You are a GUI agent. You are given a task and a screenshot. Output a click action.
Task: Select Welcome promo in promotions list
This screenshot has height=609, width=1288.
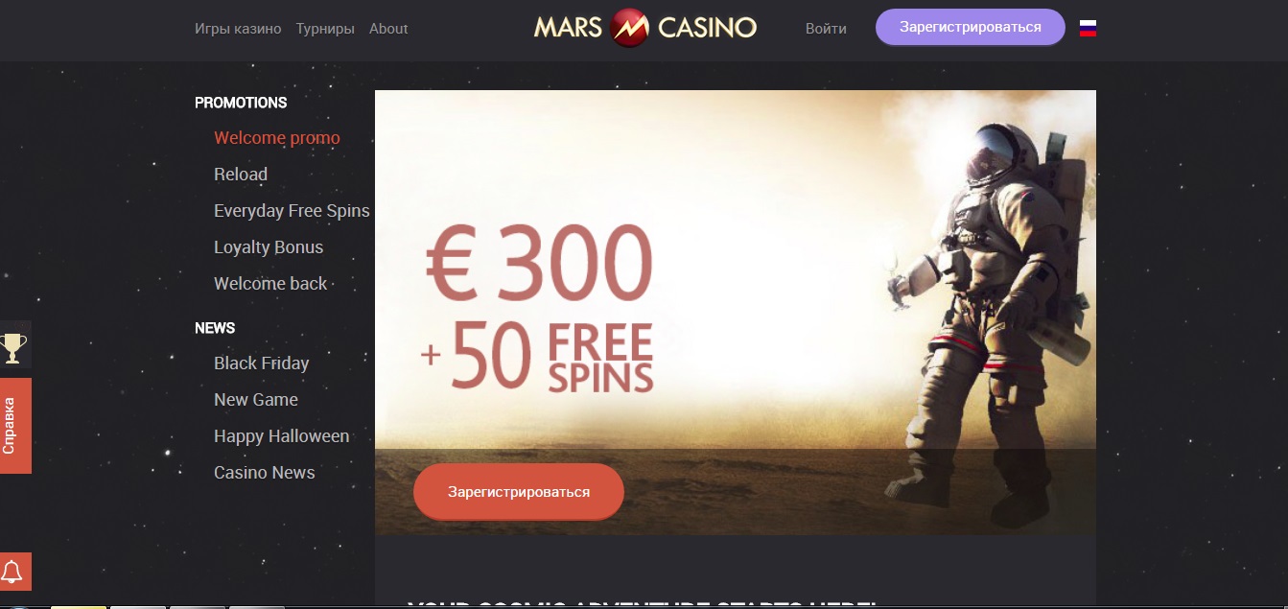[277, 138]
